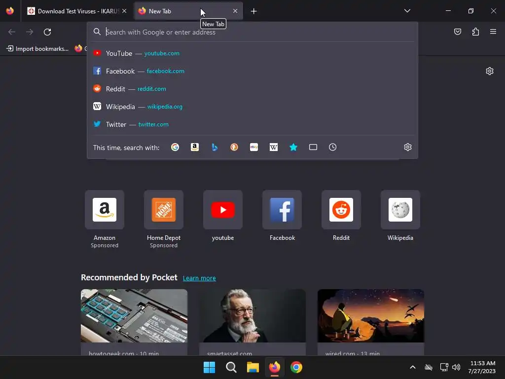Click Import bookmarks in bookmarks toolbar
This screenshot has height=379, width=505.
pos(37,49)
